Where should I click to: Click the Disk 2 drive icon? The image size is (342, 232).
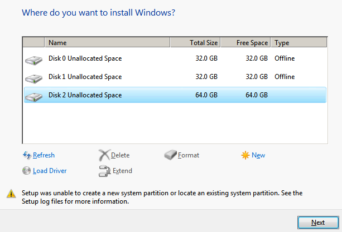(33, 97)
